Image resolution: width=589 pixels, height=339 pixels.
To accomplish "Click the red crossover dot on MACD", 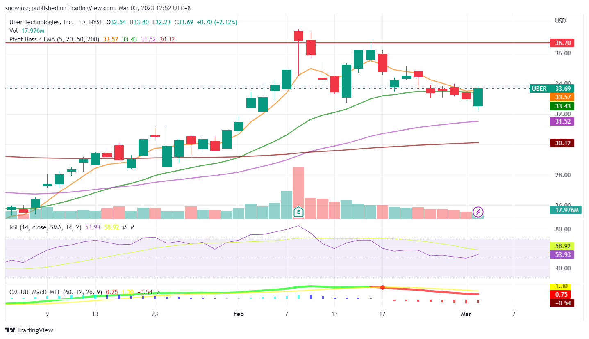I will click(x=382, y=288).
